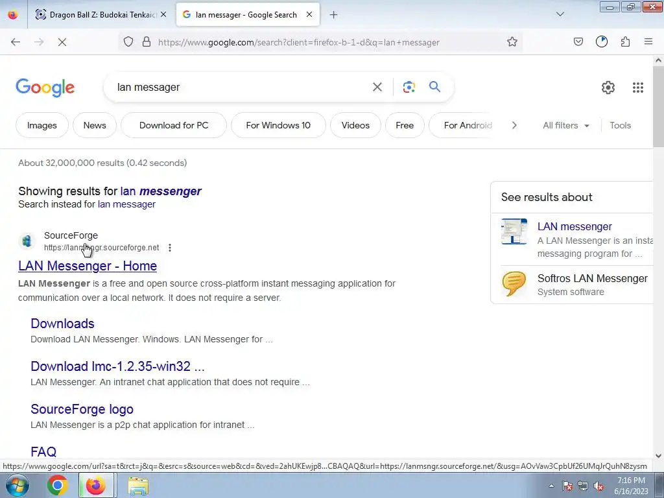This screenshot has height=498, width=664.
Task: Click the Firefox address bar URL
Action: pos(298,42)
